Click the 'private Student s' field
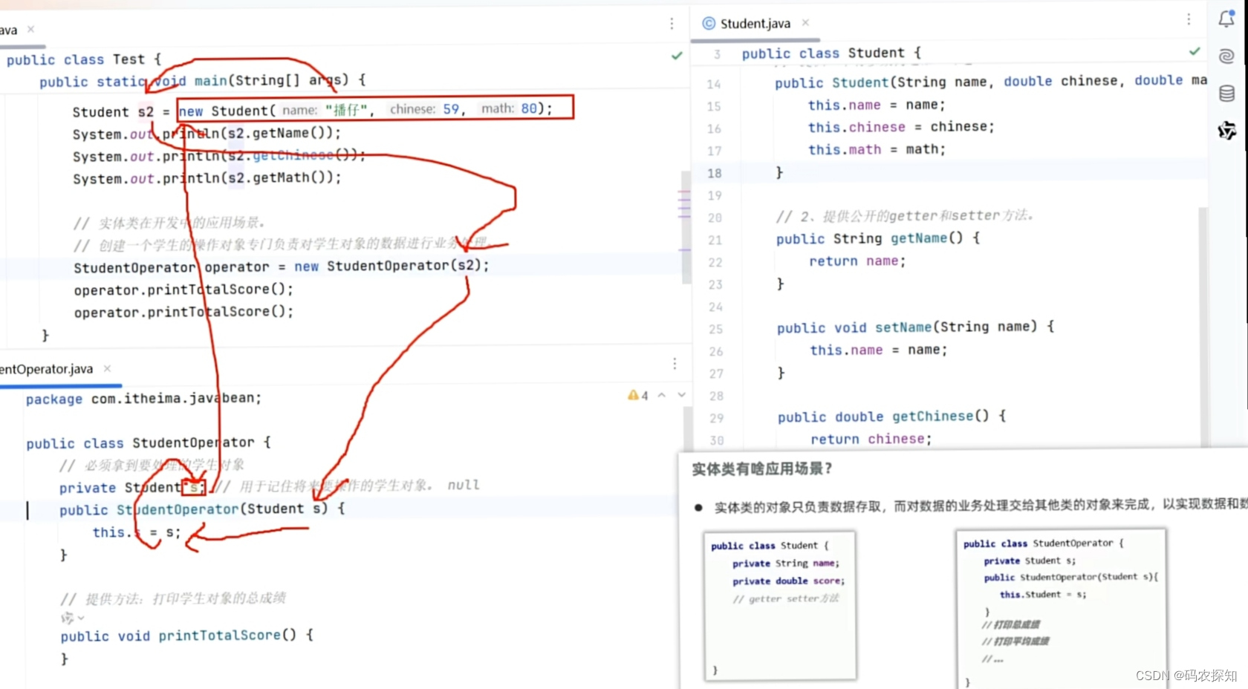This screenshot has height=689, width=1248. (132, 488)
